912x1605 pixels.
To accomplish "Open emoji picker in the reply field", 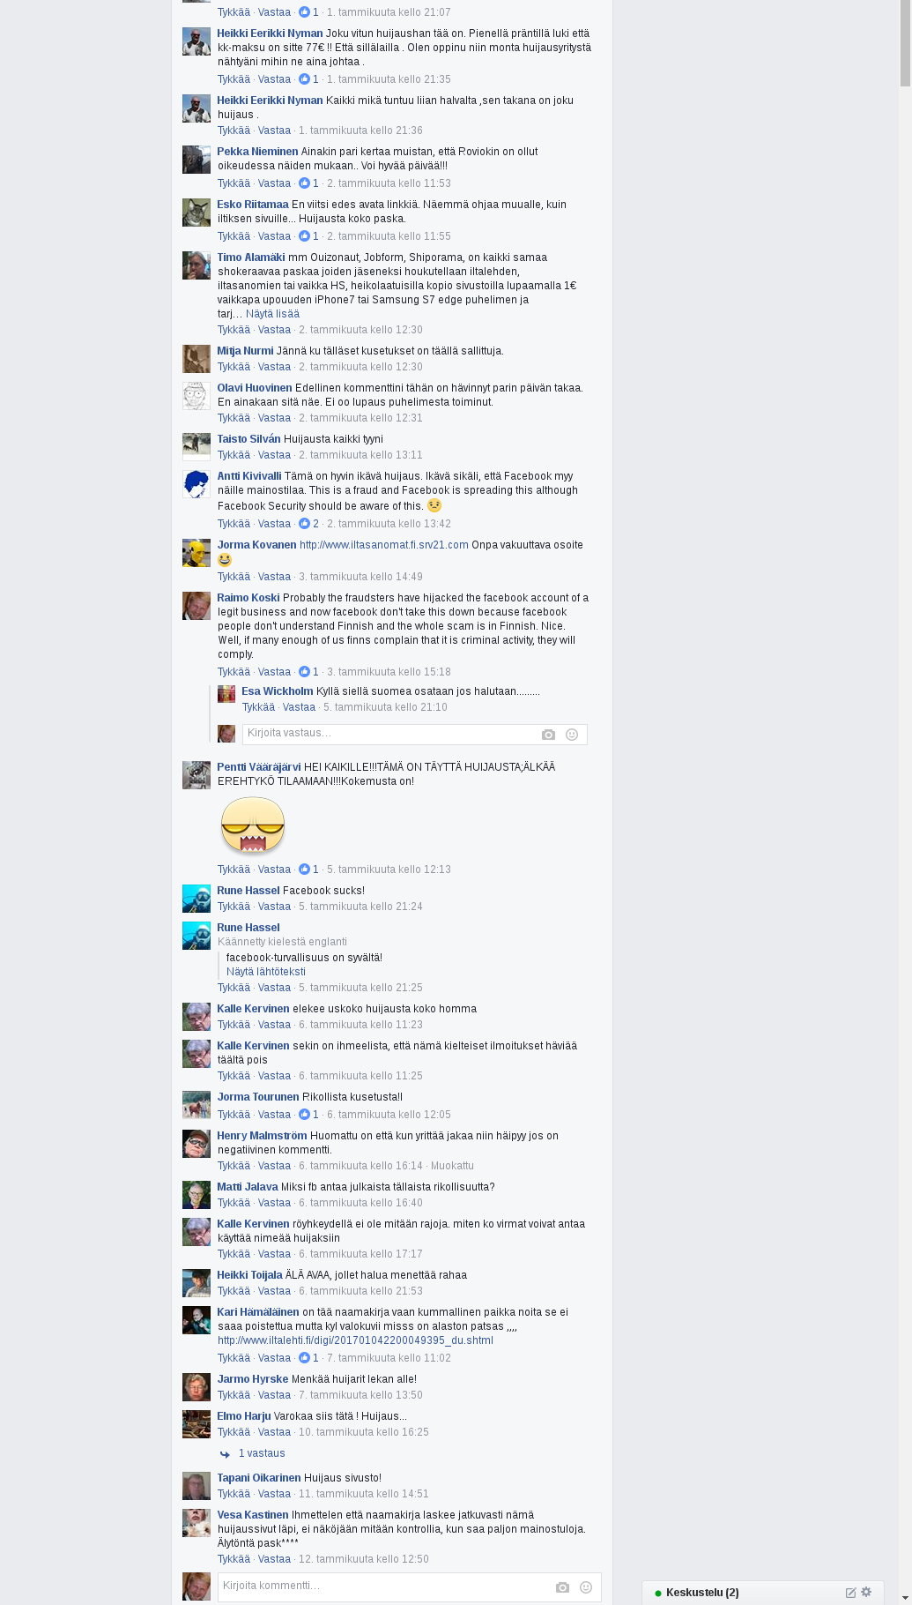I will [x=572, y=735].
